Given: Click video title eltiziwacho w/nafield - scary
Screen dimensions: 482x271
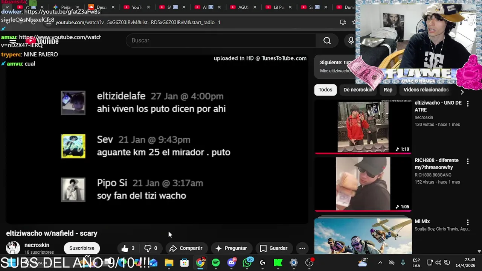Looking at the screenshot, I should pos(52,233).
